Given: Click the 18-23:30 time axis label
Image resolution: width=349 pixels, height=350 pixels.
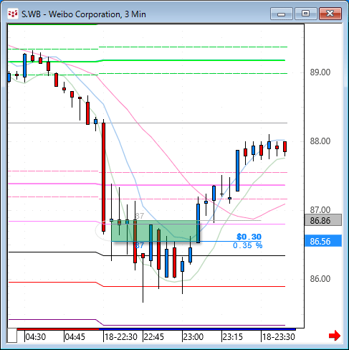Looking at the screenshot, I should pyautogui.click(x=279, y=337).
